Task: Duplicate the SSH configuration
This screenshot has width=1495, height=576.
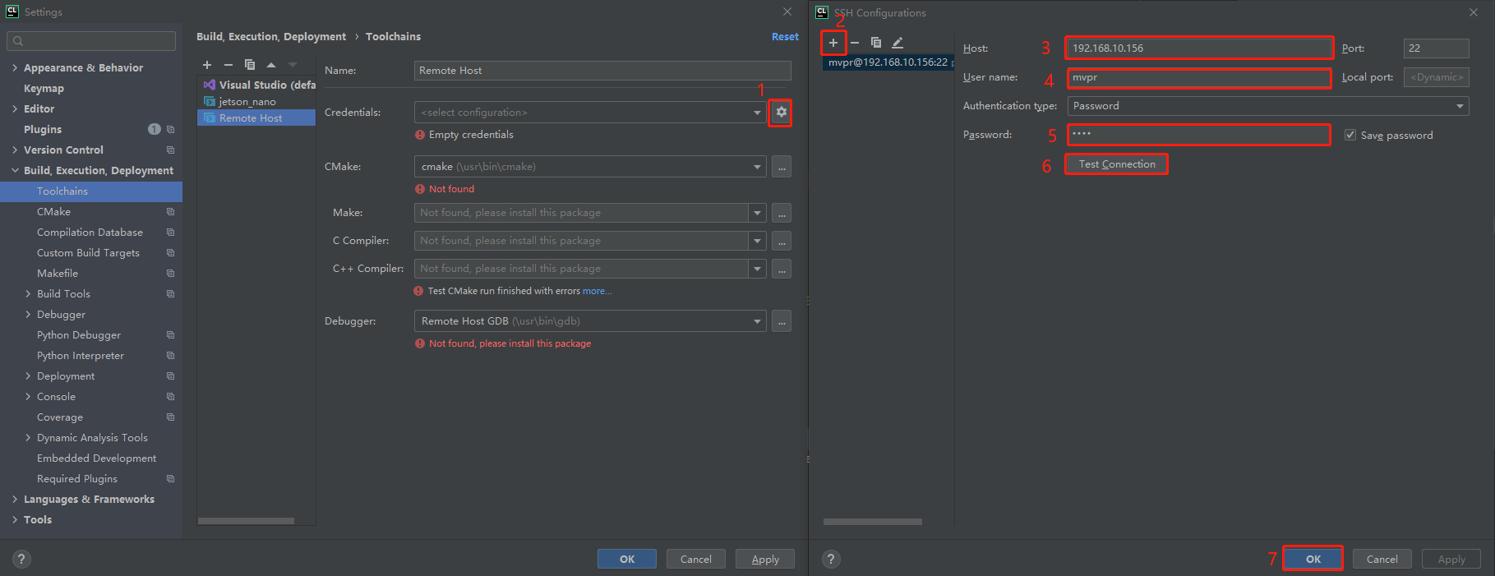Action: pyautogui.click(x=876, y=43)
